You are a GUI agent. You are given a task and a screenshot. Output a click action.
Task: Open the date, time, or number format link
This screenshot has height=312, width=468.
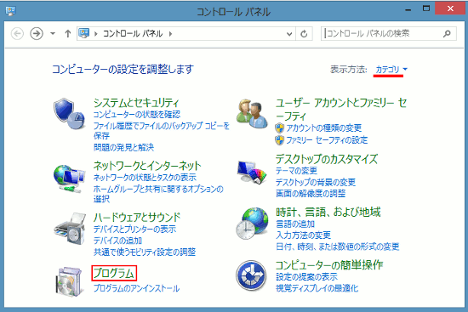[338, 247]
